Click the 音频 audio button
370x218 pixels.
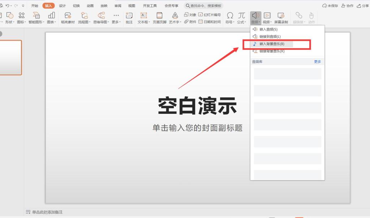[255, 18]
